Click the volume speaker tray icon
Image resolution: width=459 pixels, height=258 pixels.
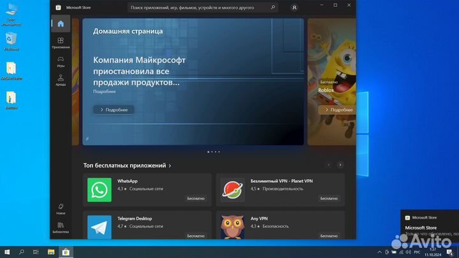tap(409, 252)
